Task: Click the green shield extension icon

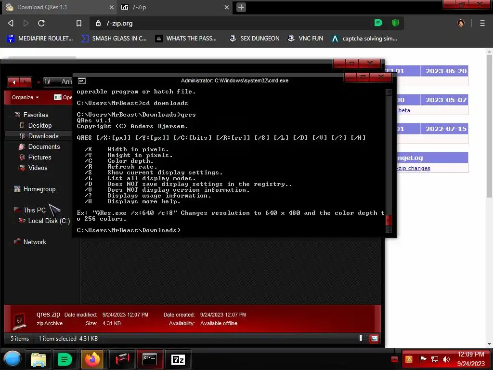Action: 395,23
